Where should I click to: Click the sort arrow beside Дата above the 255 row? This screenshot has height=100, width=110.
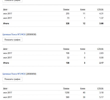pyautogui.click(x=8, y=9)
